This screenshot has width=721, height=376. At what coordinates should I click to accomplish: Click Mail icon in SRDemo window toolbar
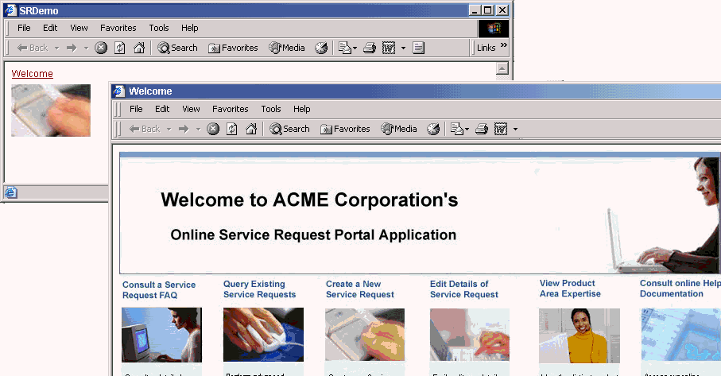(x=344, y=48)
